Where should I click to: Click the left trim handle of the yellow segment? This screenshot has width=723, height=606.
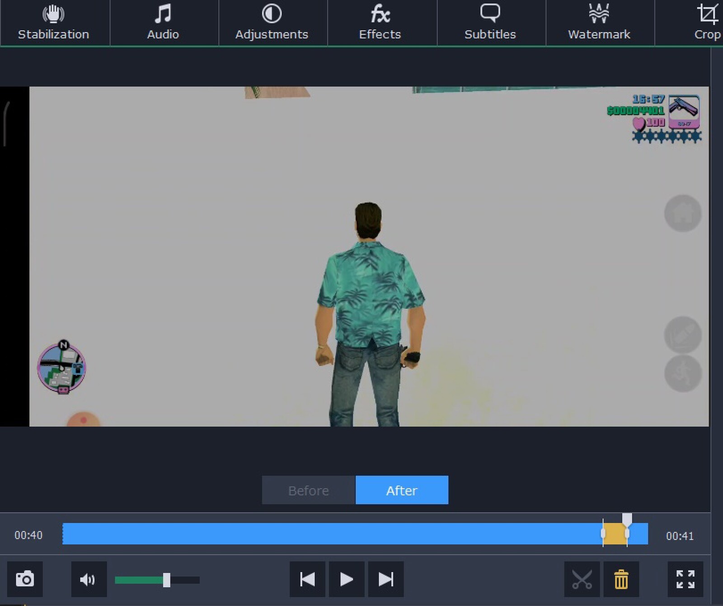click(603, 534)
